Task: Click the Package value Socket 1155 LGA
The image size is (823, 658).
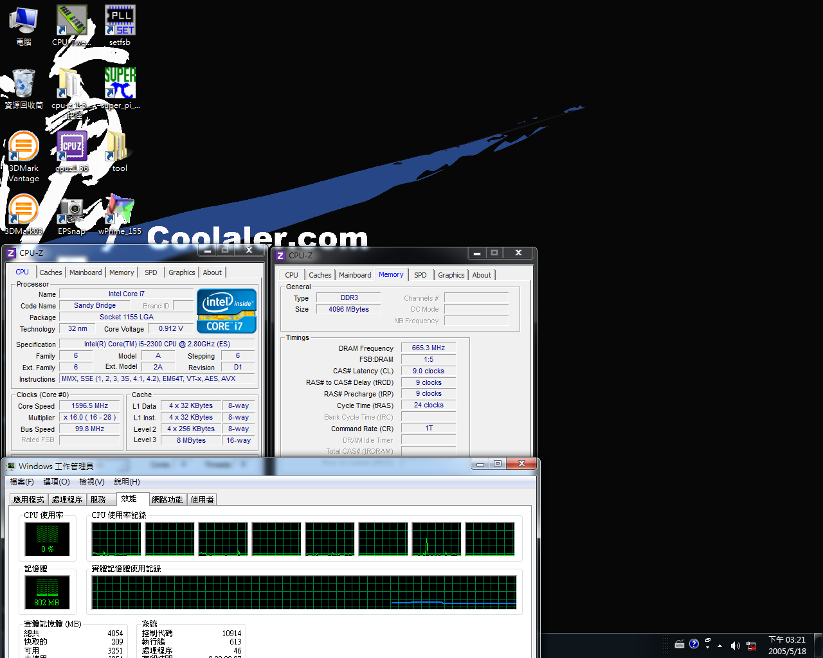Action: (x=127, y=317)
